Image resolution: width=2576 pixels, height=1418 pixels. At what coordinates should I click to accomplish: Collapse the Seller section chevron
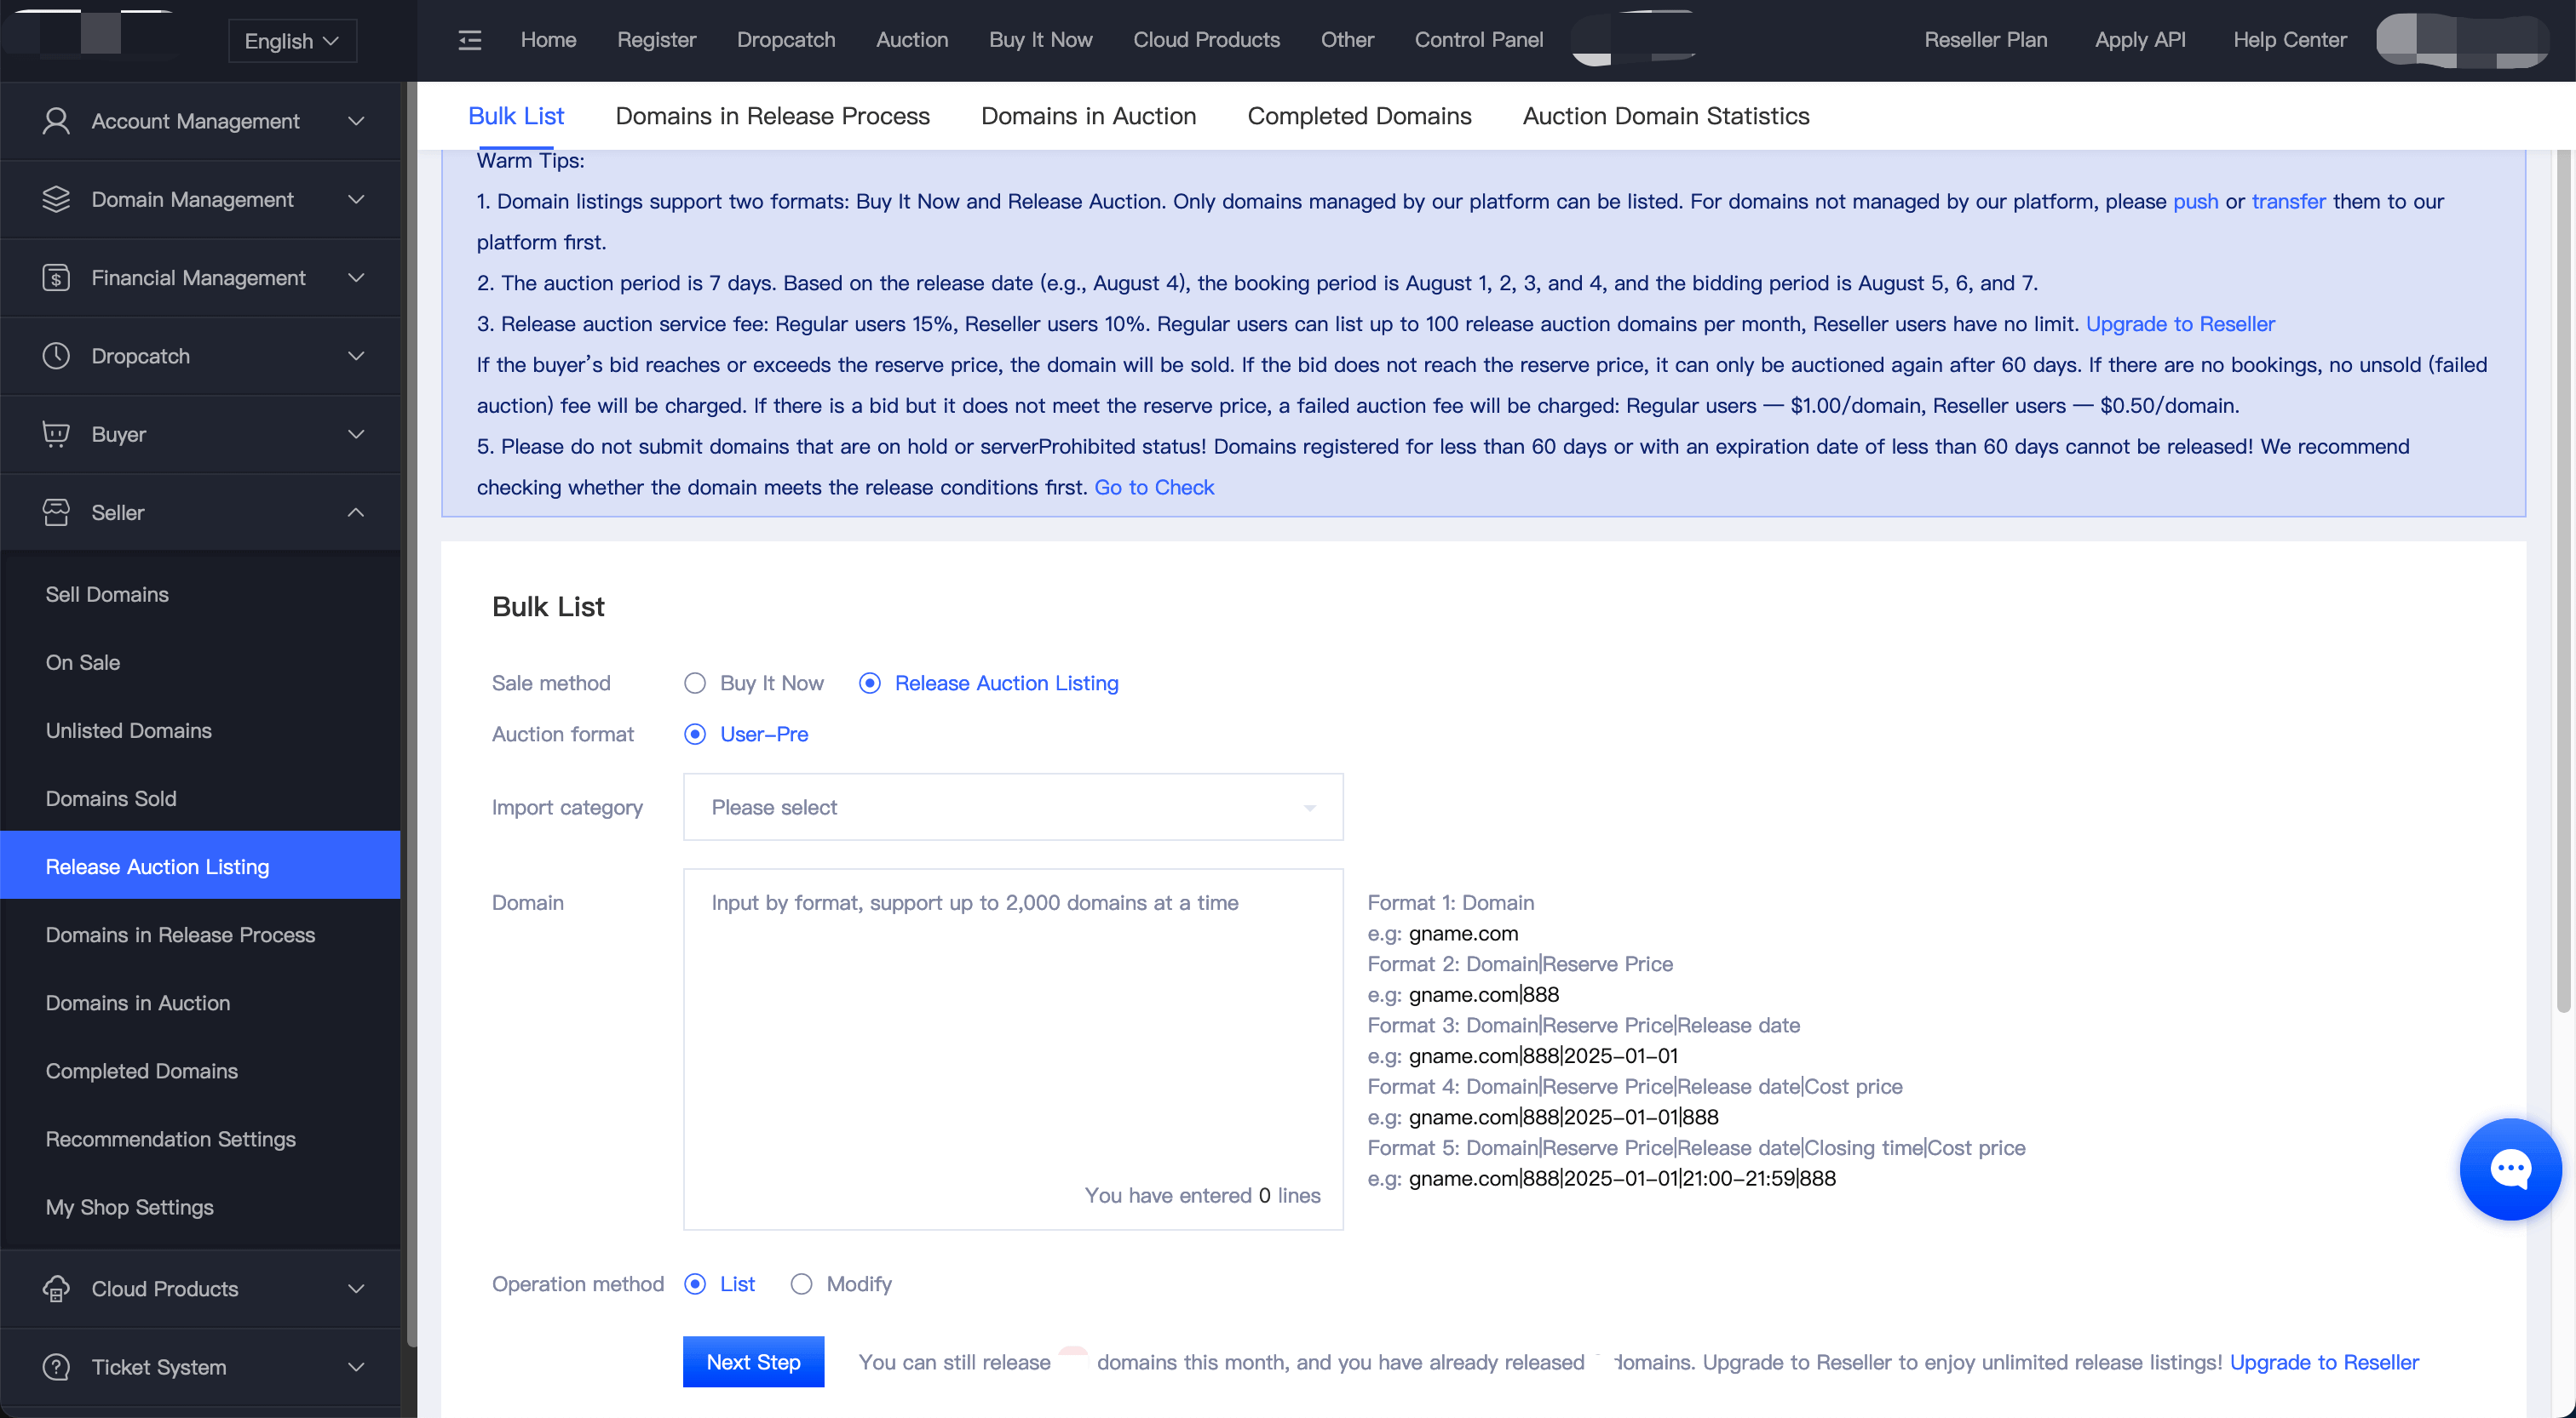[x=356, y=512]
